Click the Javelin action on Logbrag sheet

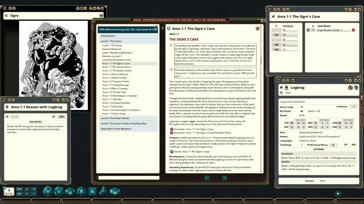318,162
